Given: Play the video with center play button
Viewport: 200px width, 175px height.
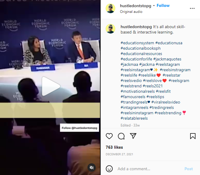Looking at the screenshot, I should (51, 86).
